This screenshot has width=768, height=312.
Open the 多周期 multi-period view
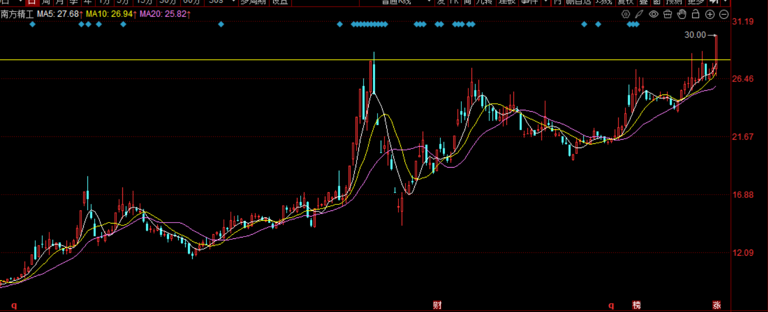(x=253, y=2)
